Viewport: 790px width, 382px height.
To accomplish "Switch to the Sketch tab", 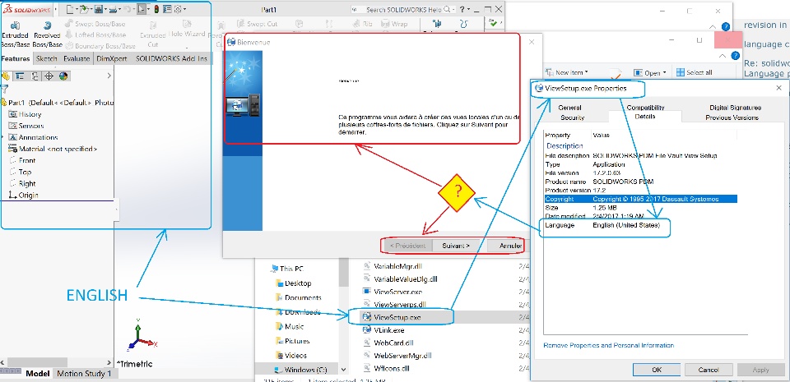I will pos(46,59).
